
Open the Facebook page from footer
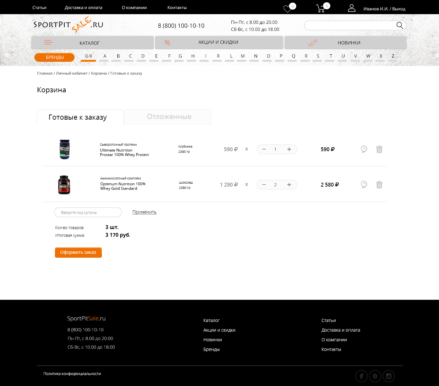(361, 376)
